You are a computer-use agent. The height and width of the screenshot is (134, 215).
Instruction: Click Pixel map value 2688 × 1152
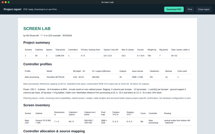coord(104,122)
